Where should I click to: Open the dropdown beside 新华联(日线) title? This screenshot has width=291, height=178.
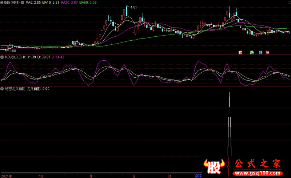(23, 3)
